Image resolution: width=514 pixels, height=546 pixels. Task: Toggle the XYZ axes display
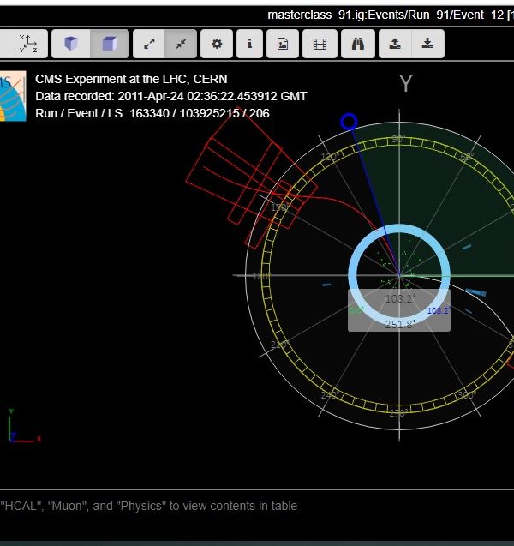click(x=28, y=44)
